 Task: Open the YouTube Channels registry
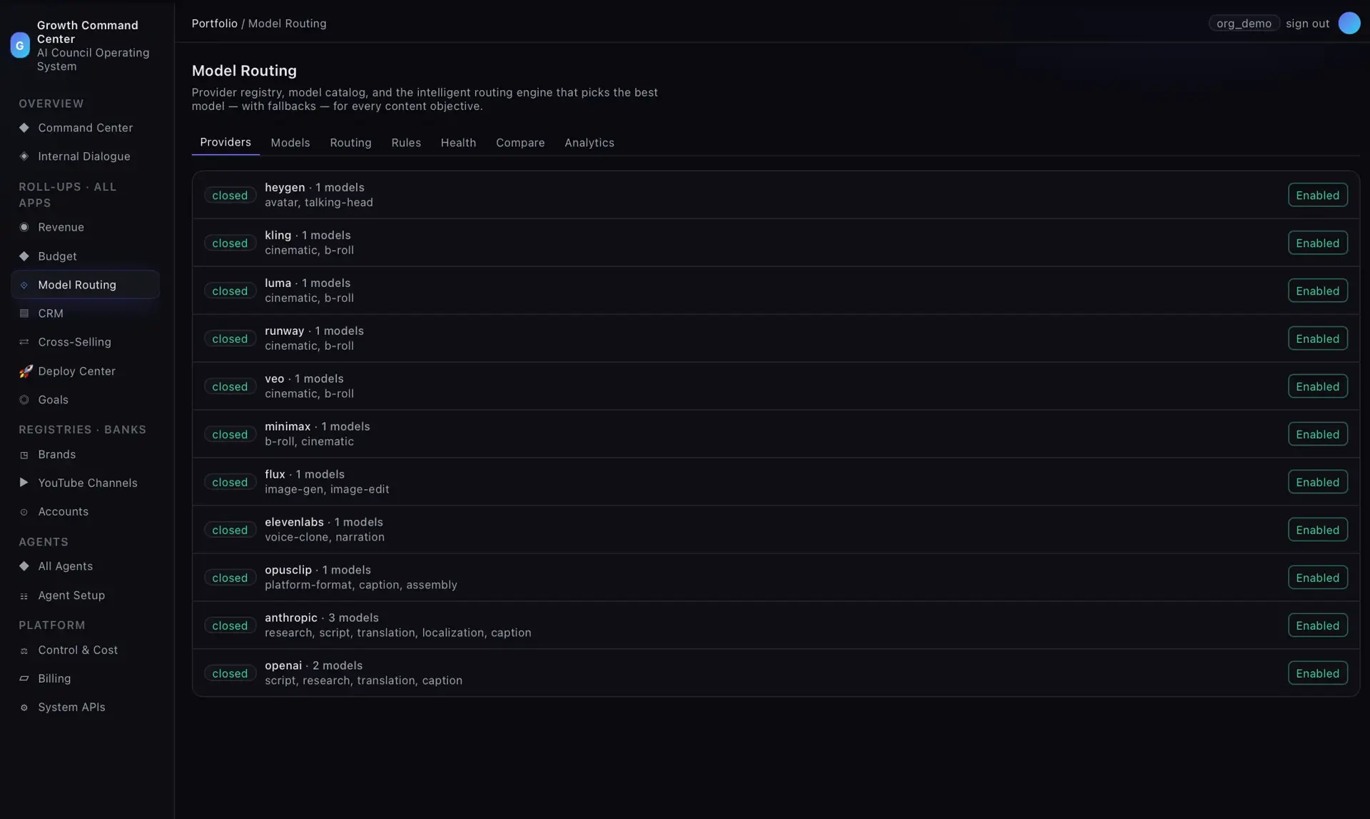(85, 483)
